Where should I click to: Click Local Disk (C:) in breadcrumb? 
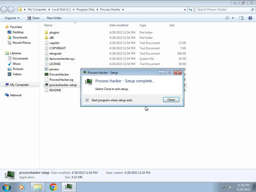61,9
